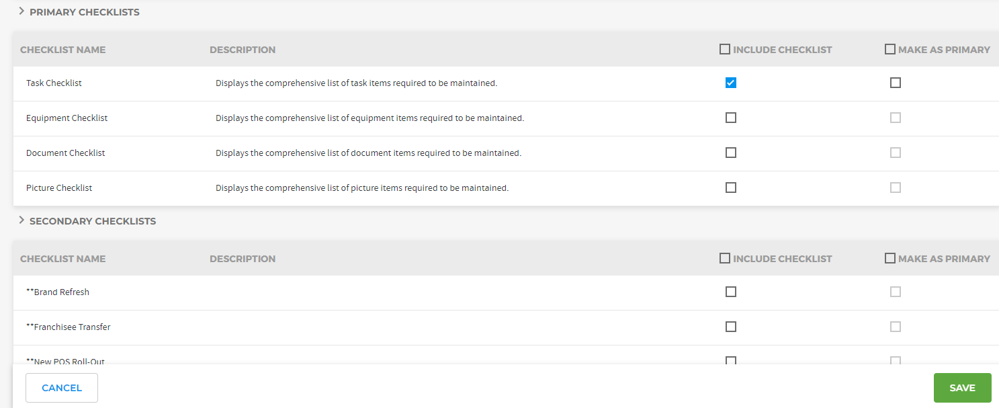Image resolution: width=999 pixels, height=408 pixels.
Task: Select the Task Checklist row name
Action: (54, 83)
